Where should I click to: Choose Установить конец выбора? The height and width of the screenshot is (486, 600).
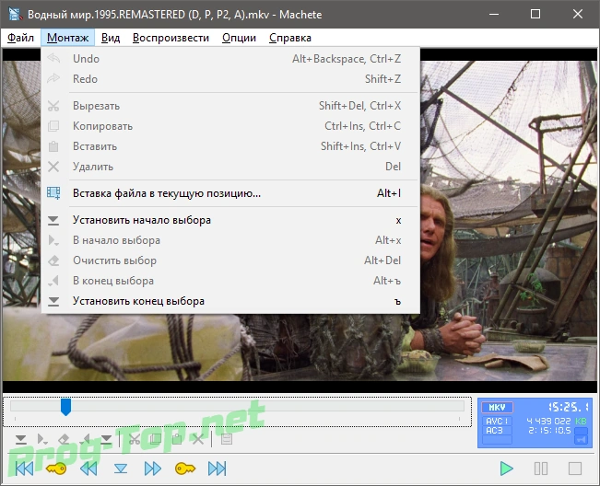230,301
